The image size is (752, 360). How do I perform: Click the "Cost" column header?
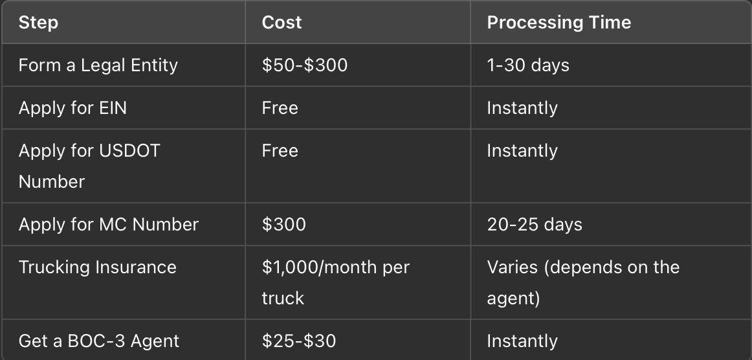282,23
